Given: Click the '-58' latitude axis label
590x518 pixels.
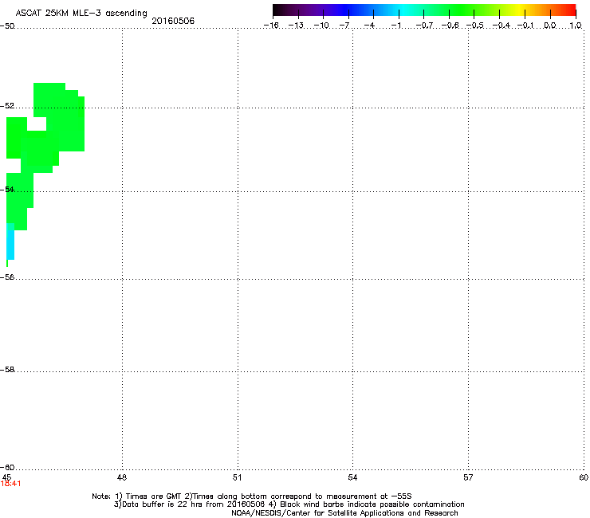Looking at the screenshot, I should [x=7, y=370].
